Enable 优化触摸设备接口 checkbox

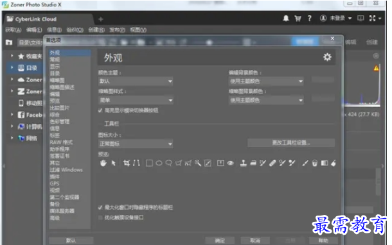pos(100,217)
